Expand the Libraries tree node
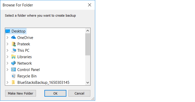 [x=7, y=57]
